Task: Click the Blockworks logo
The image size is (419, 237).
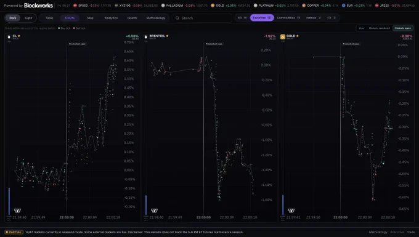Action: (x=38, y=6)
